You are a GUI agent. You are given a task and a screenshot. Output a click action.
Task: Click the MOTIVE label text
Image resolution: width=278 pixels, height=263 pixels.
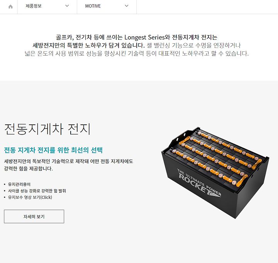click(x=93, y=6)
